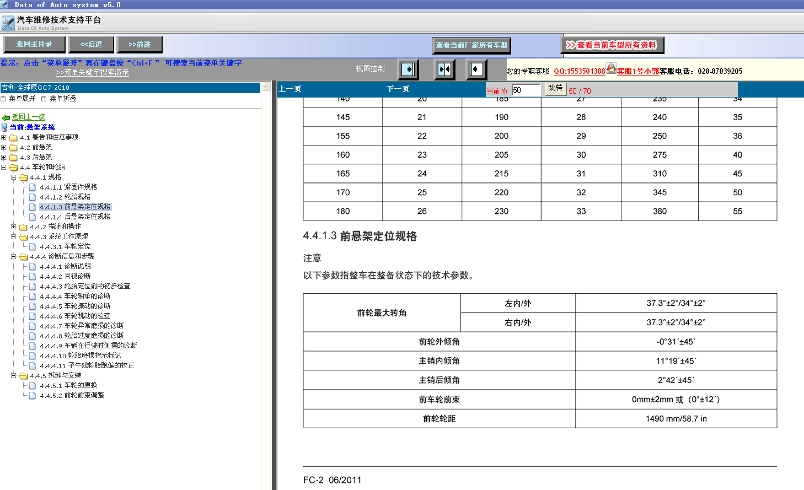Collapse the 4.4 车轮和轮胎 node
Viewport: 804px width, 490px height.
[4, 167]
